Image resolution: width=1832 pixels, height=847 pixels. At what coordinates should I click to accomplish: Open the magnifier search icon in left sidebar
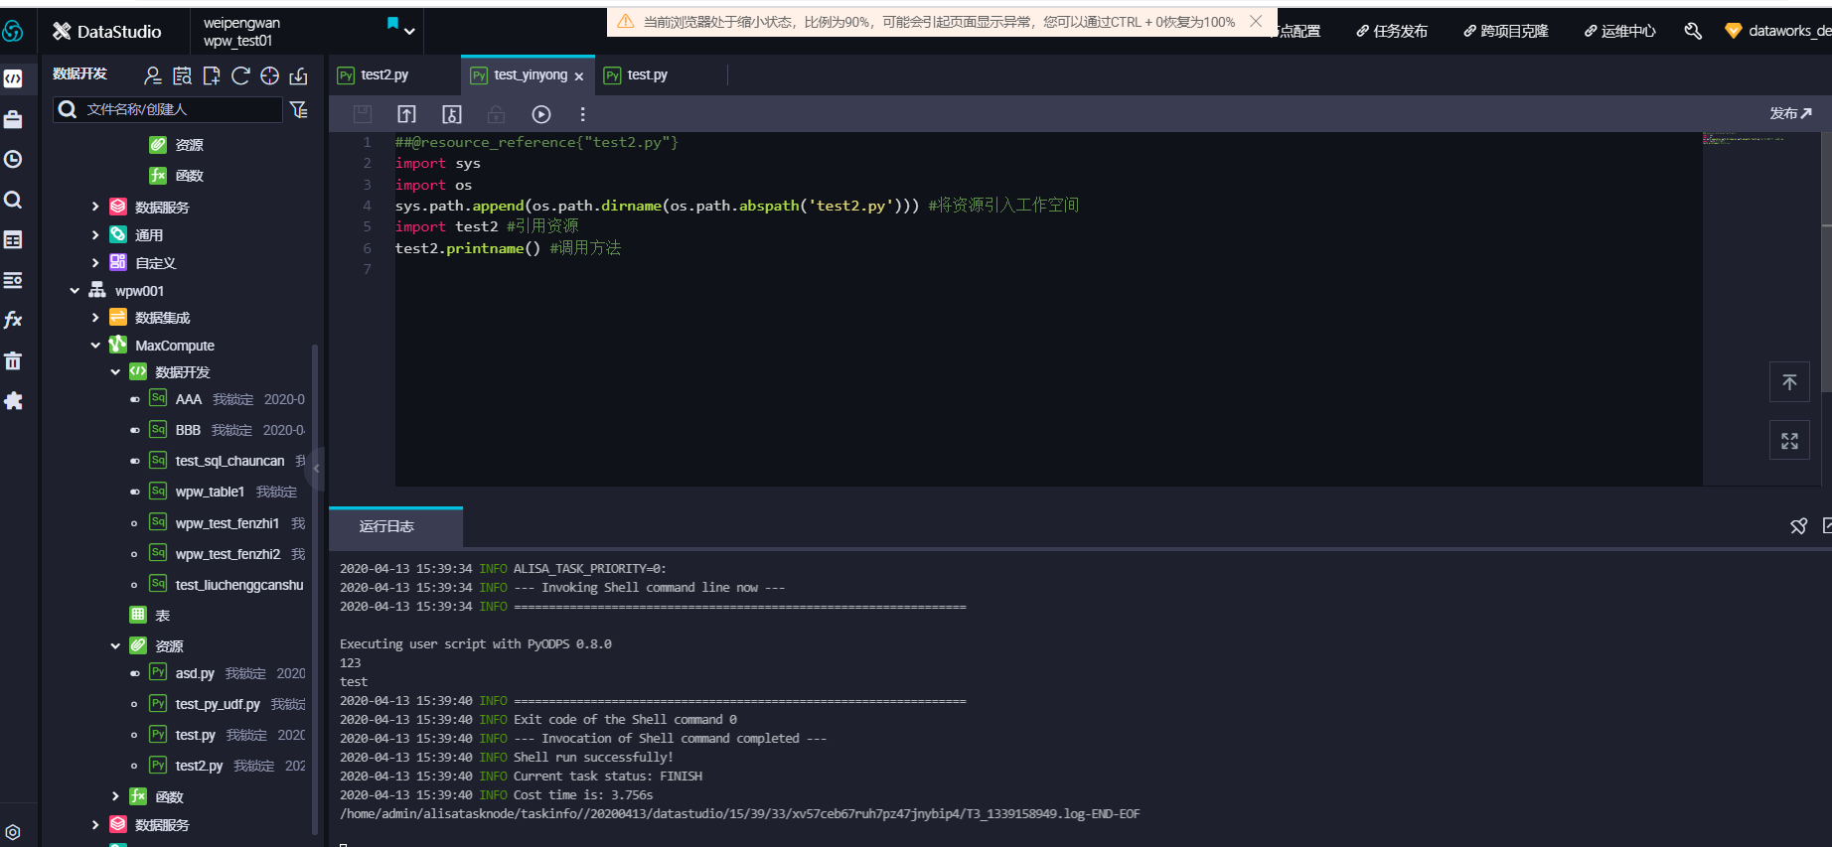click(x=13, y=200)
